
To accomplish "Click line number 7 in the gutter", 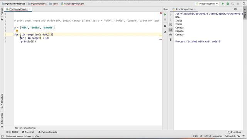I will click(5, 34).
